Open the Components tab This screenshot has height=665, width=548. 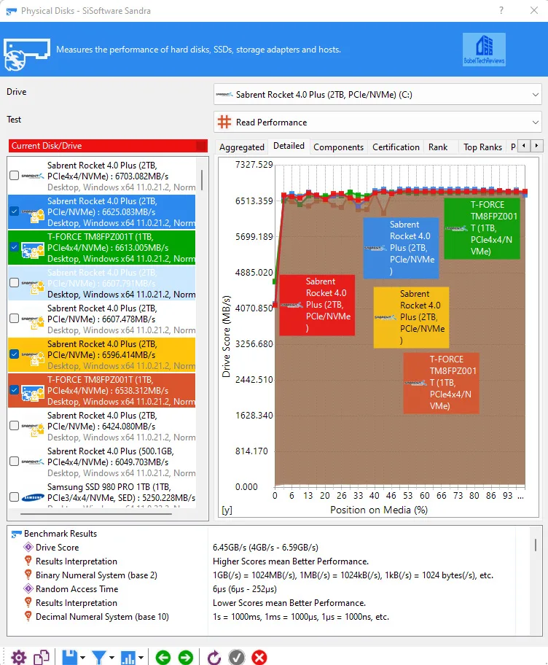338,147
